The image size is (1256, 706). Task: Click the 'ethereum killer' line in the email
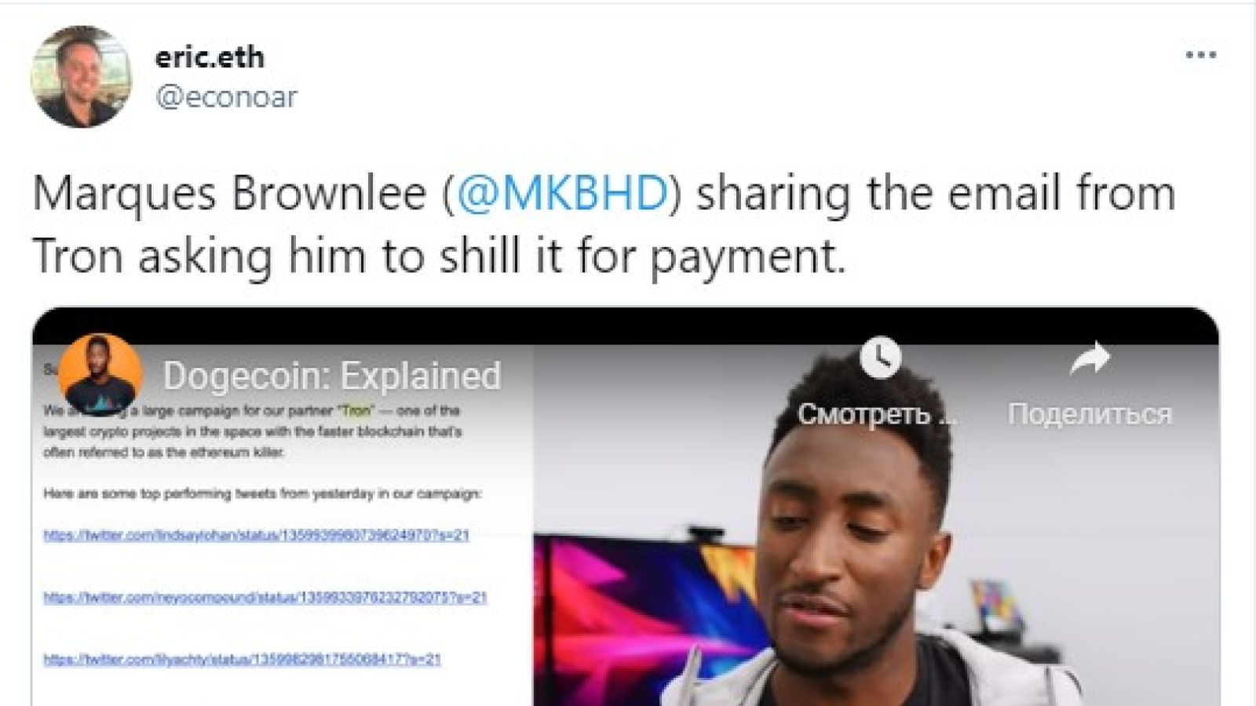pos(164,452)
